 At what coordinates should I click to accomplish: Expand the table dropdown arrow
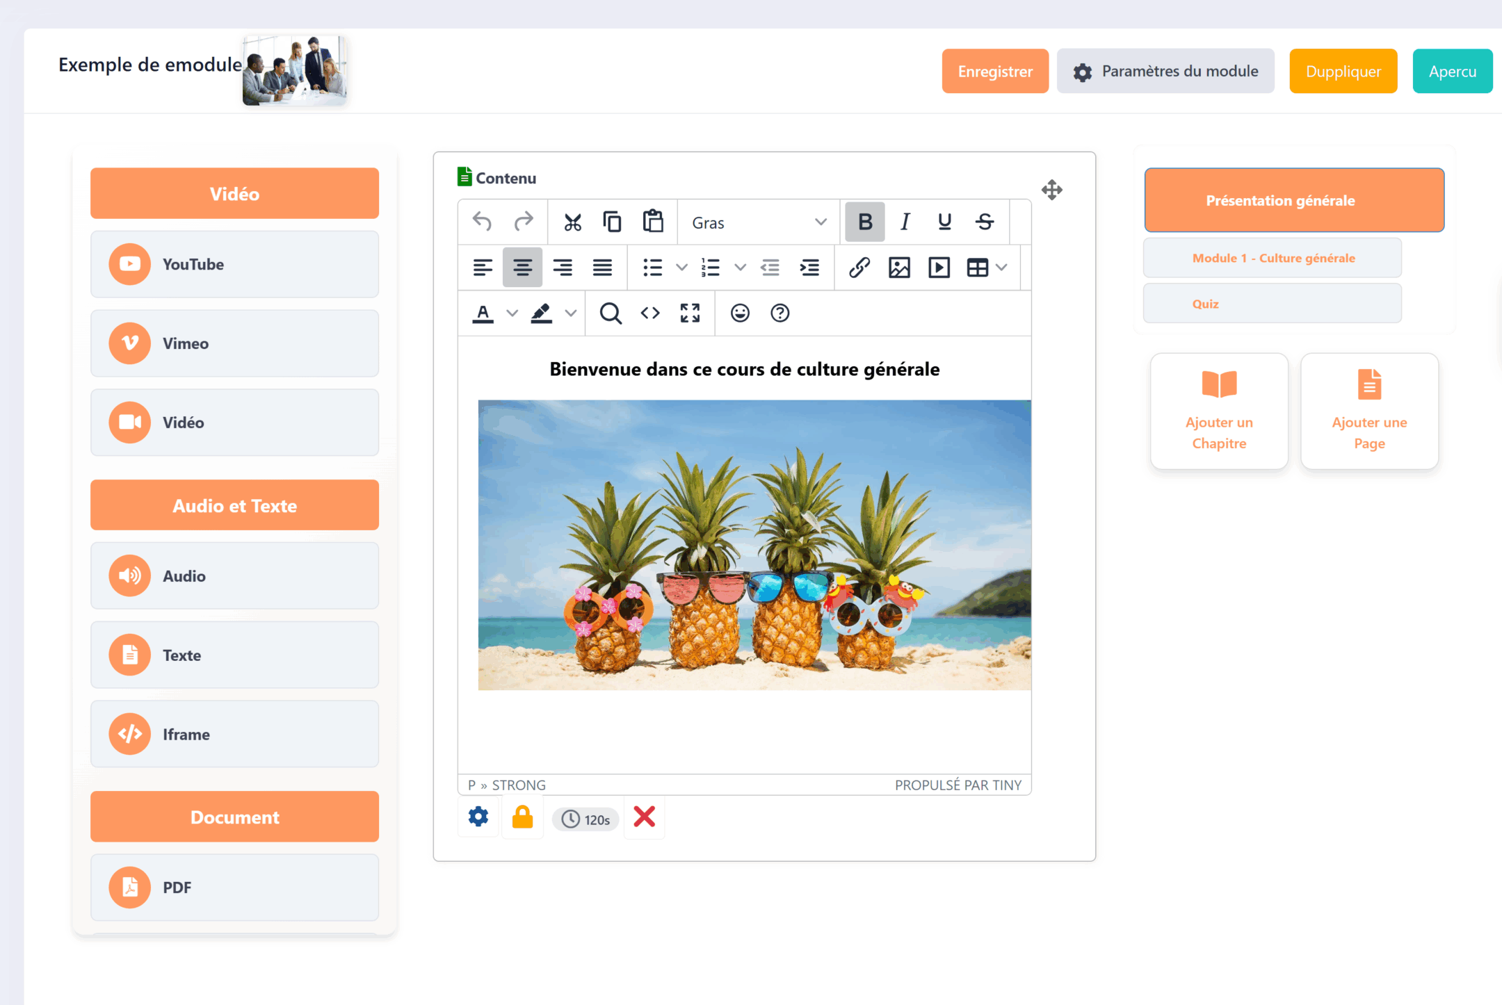[x=1001, y=268]
